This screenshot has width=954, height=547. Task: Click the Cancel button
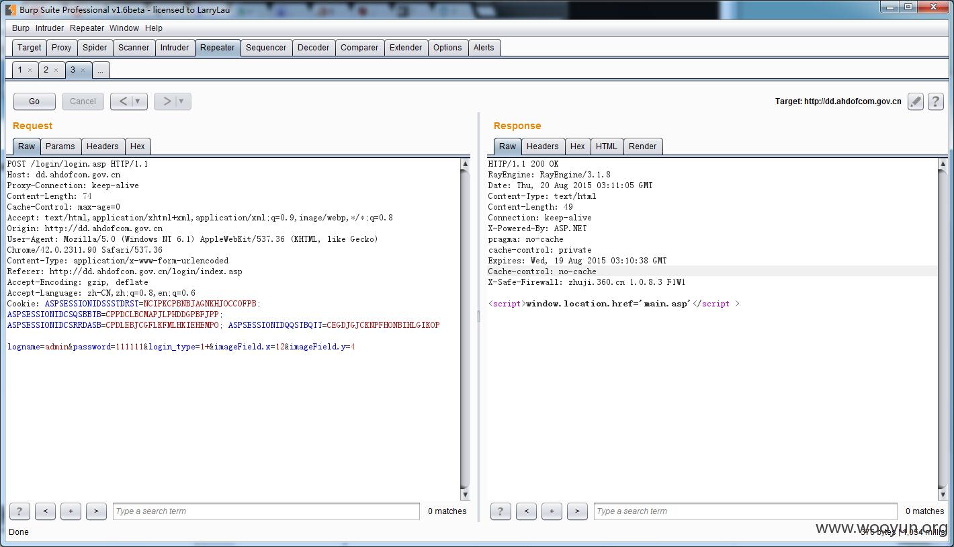coord(83,101)
